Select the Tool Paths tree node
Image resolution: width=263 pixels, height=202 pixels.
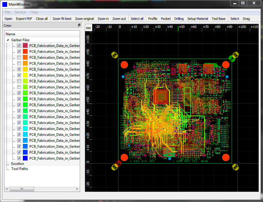click(x=20, y=169)
